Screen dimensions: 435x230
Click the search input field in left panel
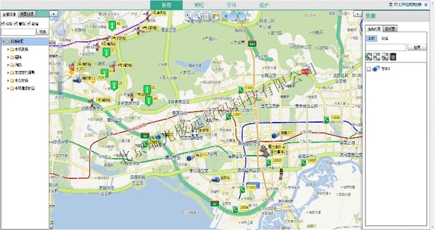tap(18, 32)
